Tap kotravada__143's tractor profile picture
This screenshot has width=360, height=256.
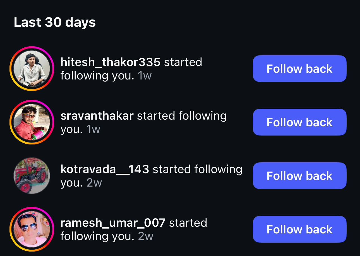pyautogui.click(x=32, y=176)
